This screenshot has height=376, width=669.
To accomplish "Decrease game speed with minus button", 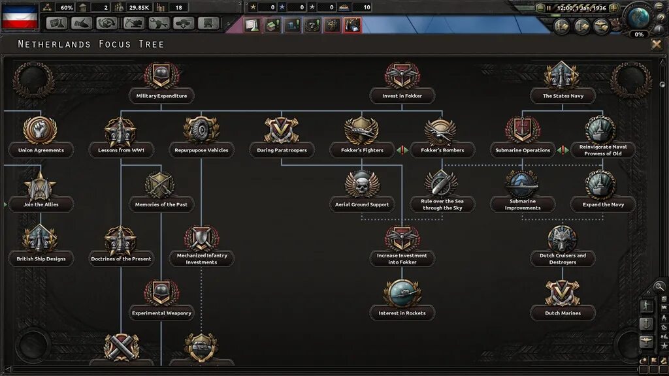I will pos(540,8).
